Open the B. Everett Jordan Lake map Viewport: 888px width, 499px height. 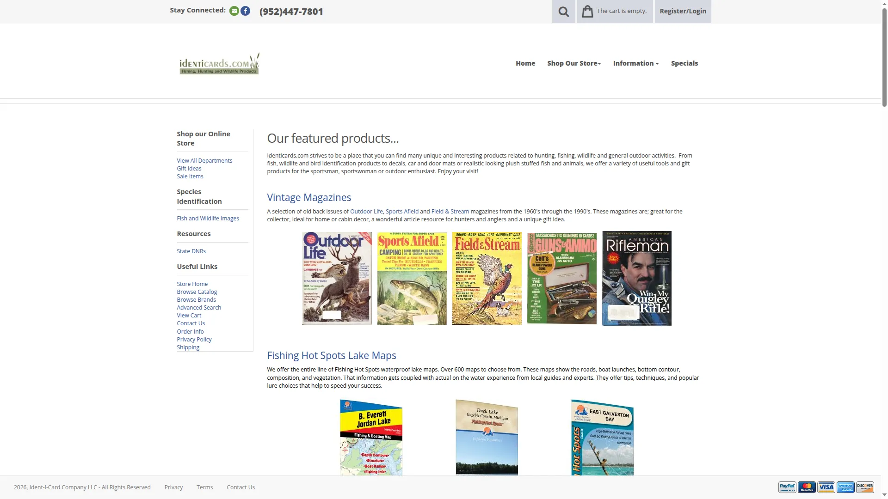(371, 437)
